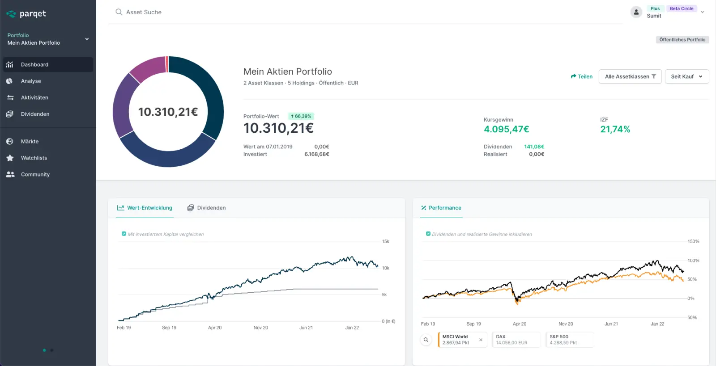
Task: Open Watchlists via the star icon
Action: click(10, 158)
